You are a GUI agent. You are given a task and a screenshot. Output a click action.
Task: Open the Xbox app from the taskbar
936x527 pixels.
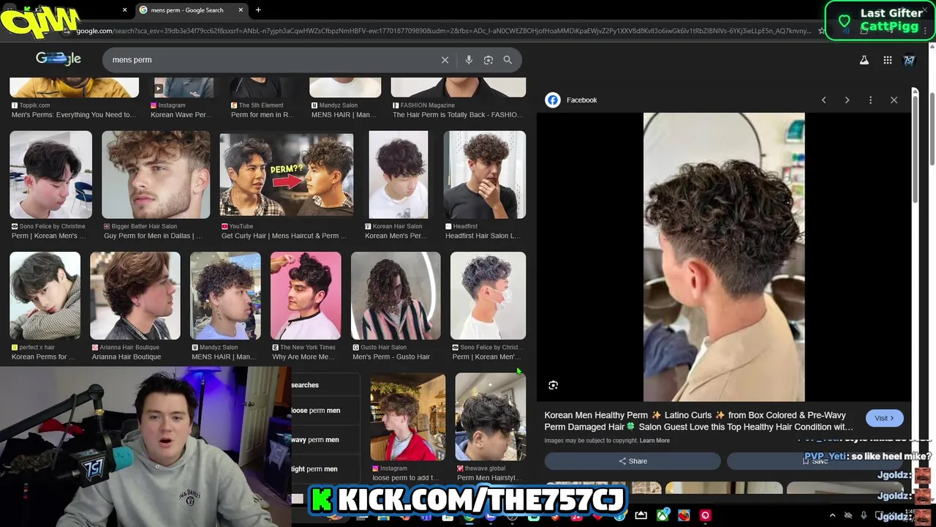(663, 516)
